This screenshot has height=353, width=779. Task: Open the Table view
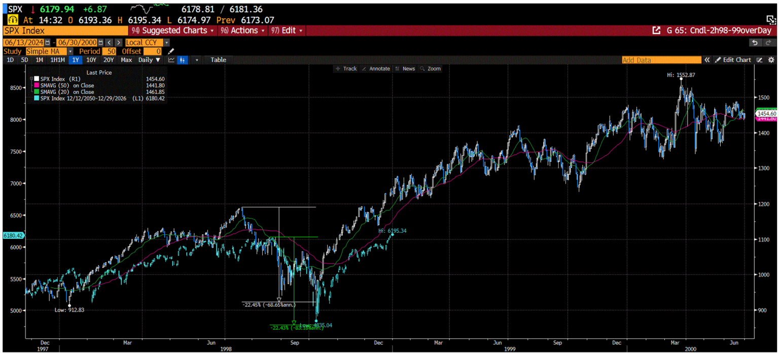pos(218,60)
